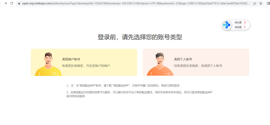Click the merchant avatar in yellow shirt

(48, 64)
